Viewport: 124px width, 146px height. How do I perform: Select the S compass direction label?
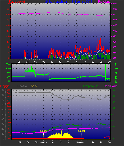tap(116, 73)
